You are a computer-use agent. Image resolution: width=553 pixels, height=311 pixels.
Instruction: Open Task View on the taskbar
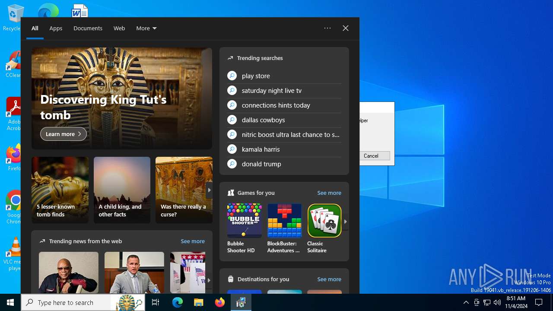coord(156,302)
